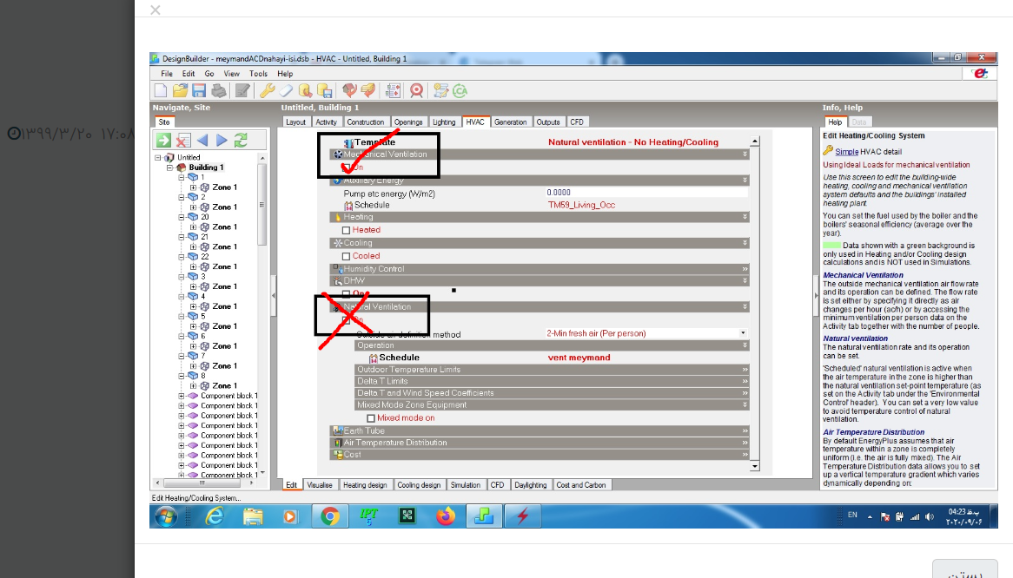The height and width of the screenshot is (578, 1013).
Task: Click the green LCA toolbar icon
Action: tap(460, 91)
